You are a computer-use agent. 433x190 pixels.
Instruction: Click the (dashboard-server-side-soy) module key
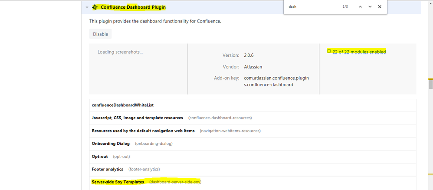175,182
